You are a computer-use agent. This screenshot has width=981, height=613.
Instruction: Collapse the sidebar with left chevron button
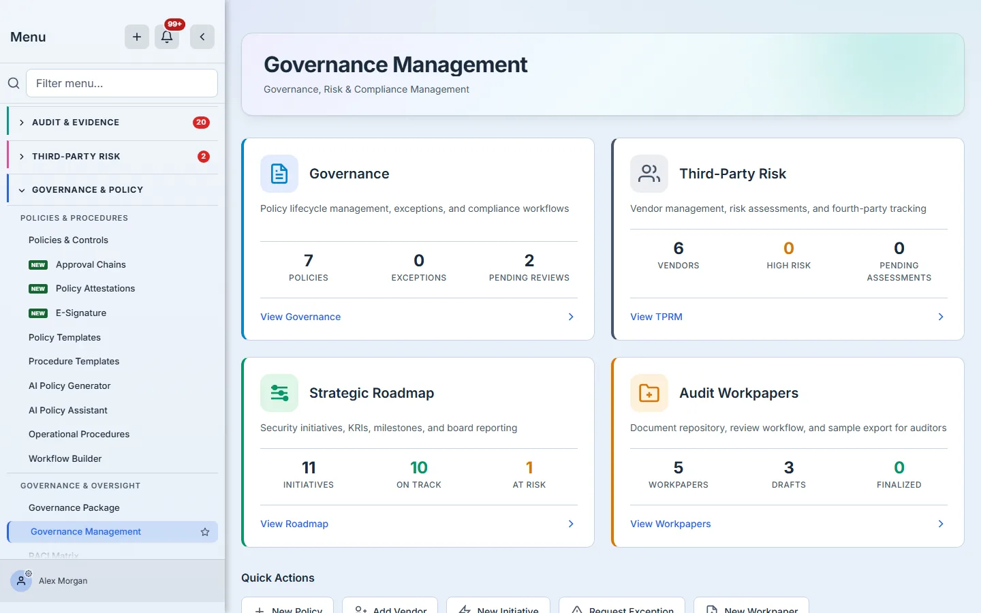point(202,37)
